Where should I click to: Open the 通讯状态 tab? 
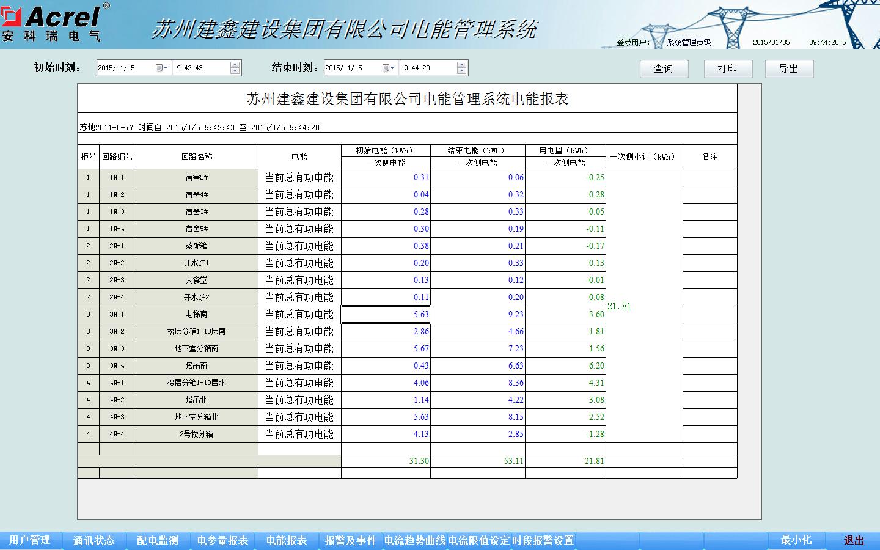(x=94, y=540)
